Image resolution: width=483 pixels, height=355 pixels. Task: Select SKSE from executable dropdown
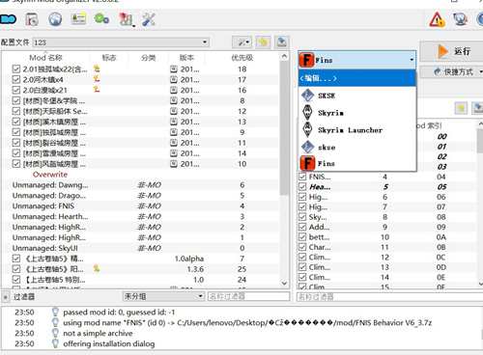357,96
